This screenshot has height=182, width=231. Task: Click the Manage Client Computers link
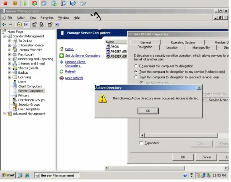click(75, 64)
